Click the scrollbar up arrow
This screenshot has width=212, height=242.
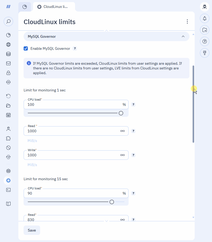click(x=193, y=34)
